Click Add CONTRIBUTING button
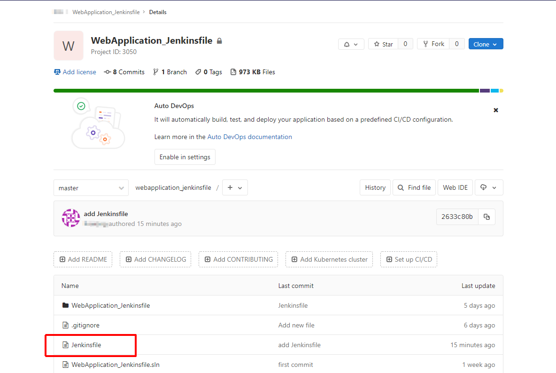The image size is (556, 373). (238, 259)
